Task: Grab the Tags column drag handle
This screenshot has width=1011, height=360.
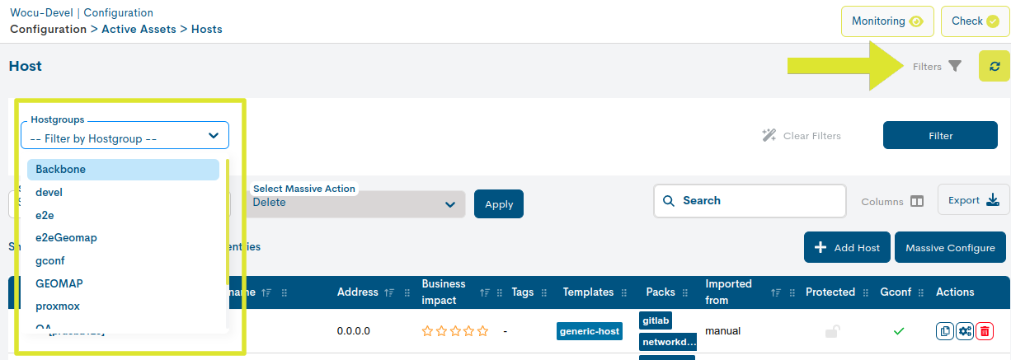Action: click(x=546, y=292)
